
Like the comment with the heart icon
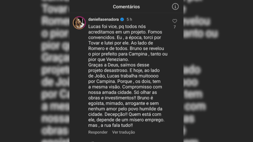pyautogui.click(x=174, y=21)
